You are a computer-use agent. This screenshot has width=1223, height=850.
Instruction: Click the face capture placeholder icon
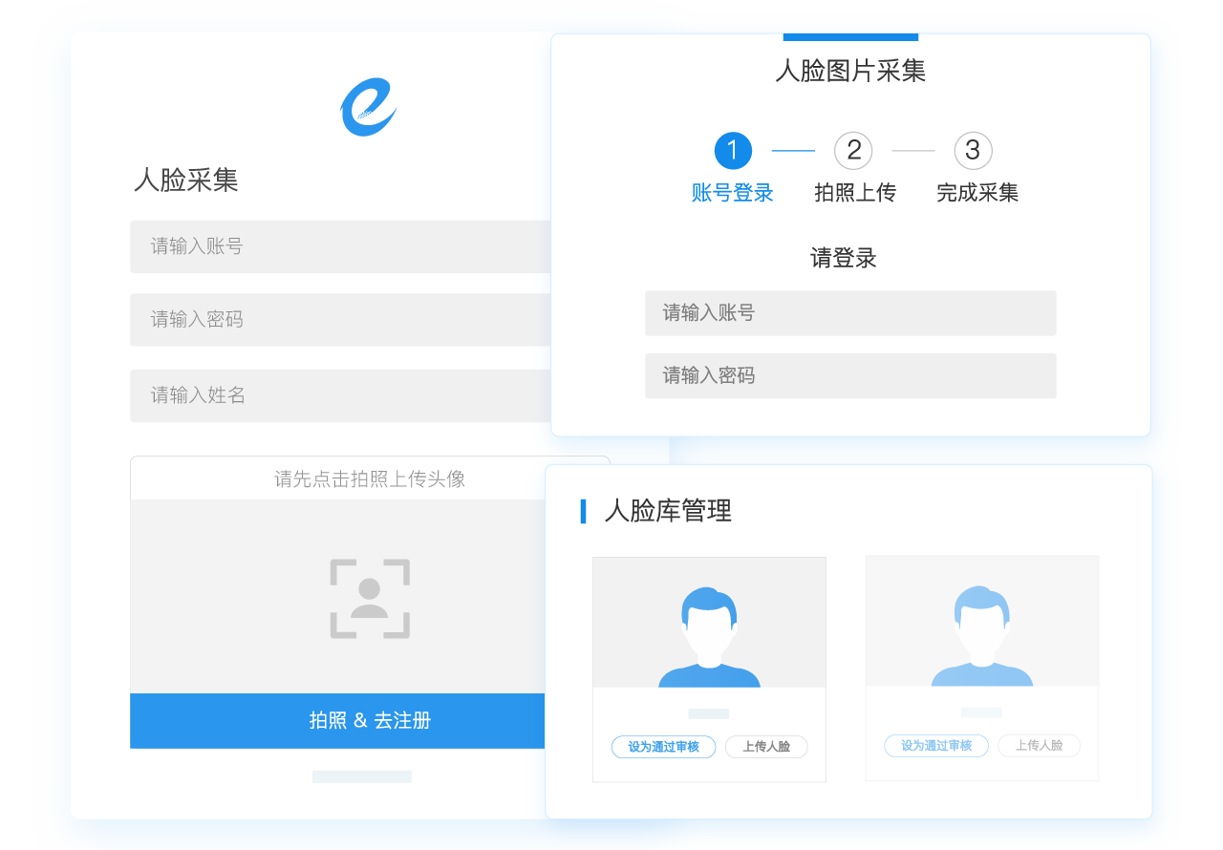coord(370,598)
